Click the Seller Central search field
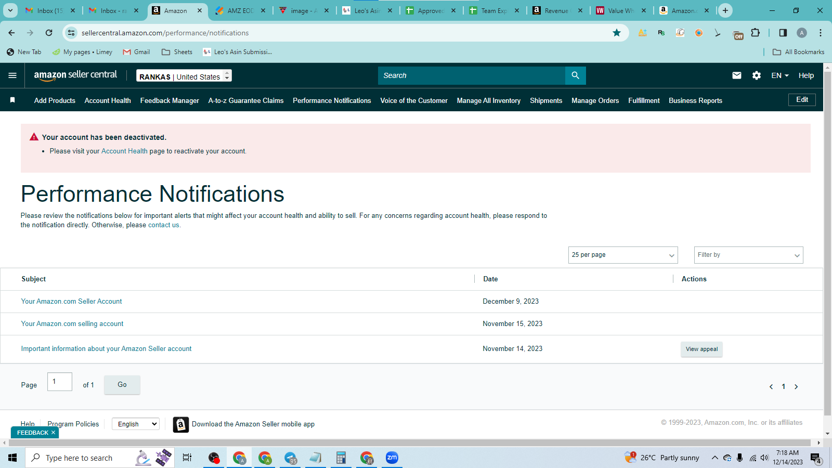This screenshot has width=832, height=468. [x=472, y=75]
